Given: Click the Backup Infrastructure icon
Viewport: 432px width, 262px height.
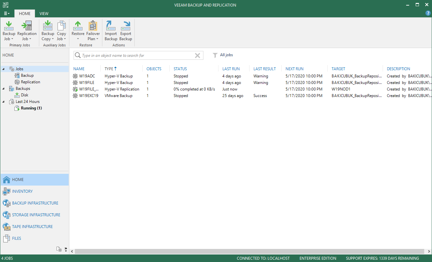Looking at the screenshot, I should pos(7,203).
